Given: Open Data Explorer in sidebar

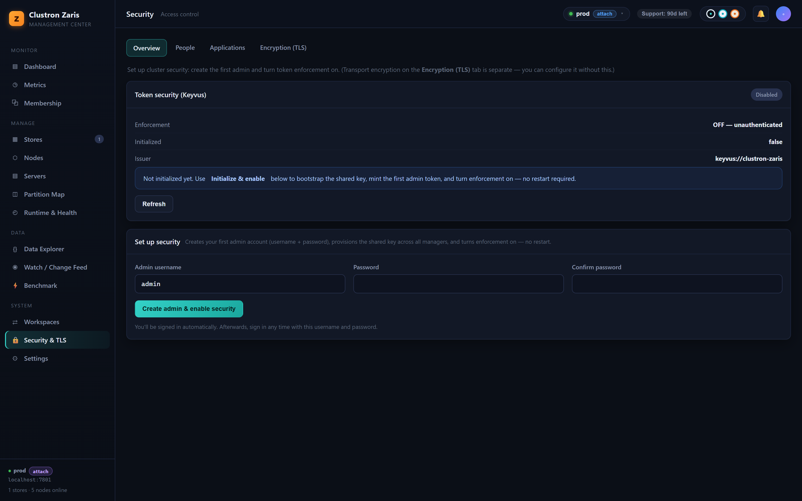Looking at the screenshot, I should (x=57, y=249).
